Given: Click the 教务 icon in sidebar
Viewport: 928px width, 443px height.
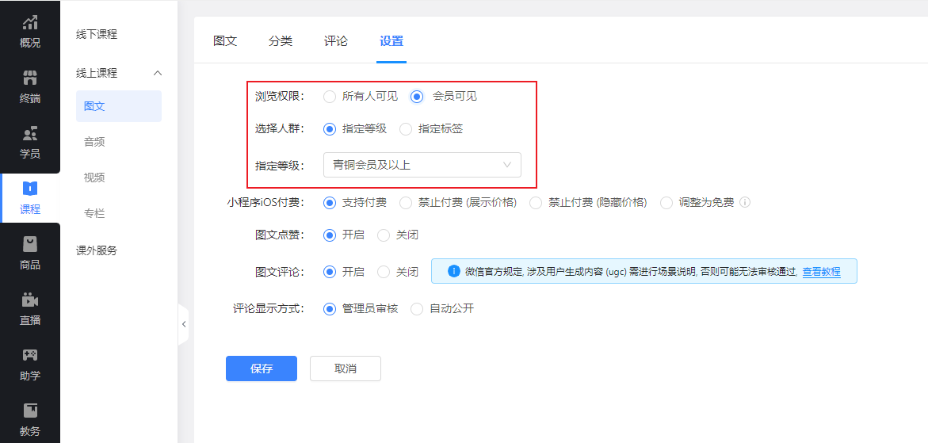Looking at the screenshot, I should 29,411.
